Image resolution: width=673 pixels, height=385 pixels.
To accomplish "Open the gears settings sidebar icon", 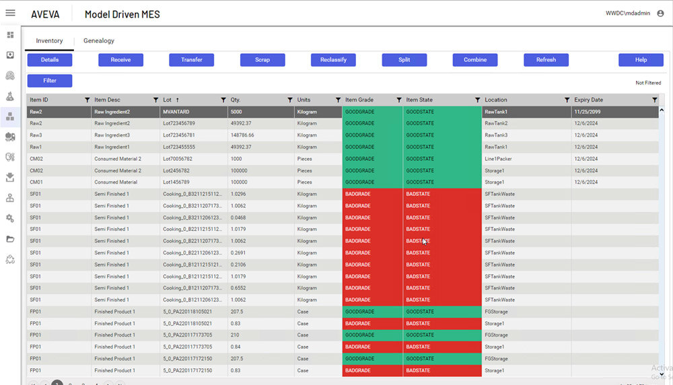I will click(10, 218).
